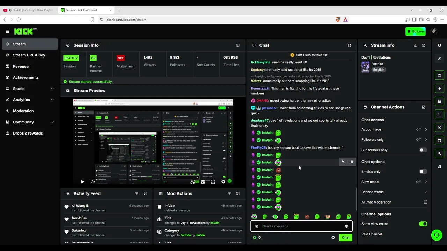Click the Kick logo

25,31
